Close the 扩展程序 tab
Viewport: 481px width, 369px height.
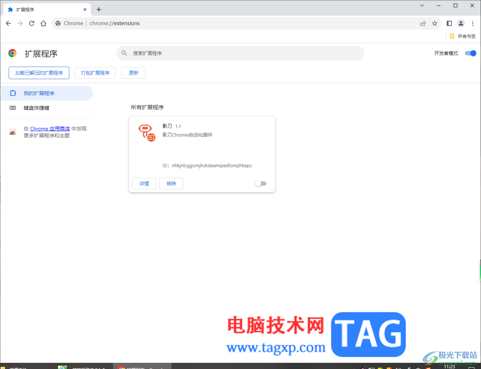click(x=85, y=9)
